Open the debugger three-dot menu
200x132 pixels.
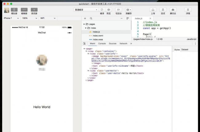[x=195, y=43]
